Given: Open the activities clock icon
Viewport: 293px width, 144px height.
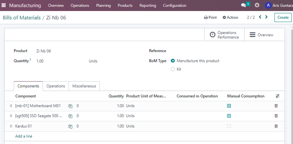Looking at the screenshot, I should [257, 6].
